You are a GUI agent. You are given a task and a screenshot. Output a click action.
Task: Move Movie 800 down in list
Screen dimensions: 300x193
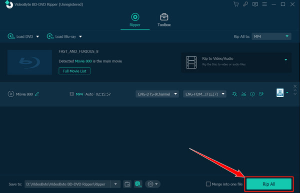(x=295, y=94)
